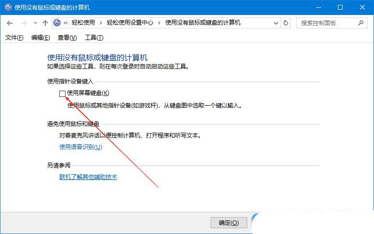Image resolution: width=374 pixels, height=234 pixels.
Task: Open the 查看(V) menu
Action: pos(67,38)
